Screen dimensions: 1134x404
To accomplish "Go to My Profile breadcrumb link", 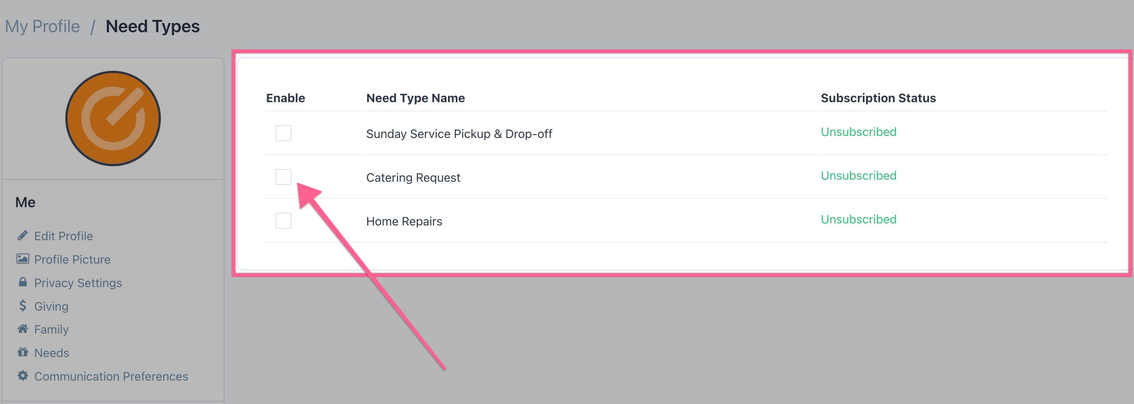I will tap(42, 26).
